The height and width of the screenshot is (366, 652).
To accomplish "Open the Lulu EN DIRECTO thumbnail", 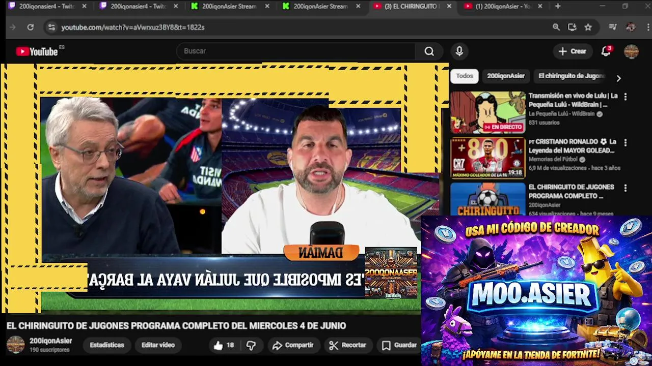I will [x=487, y=112].
